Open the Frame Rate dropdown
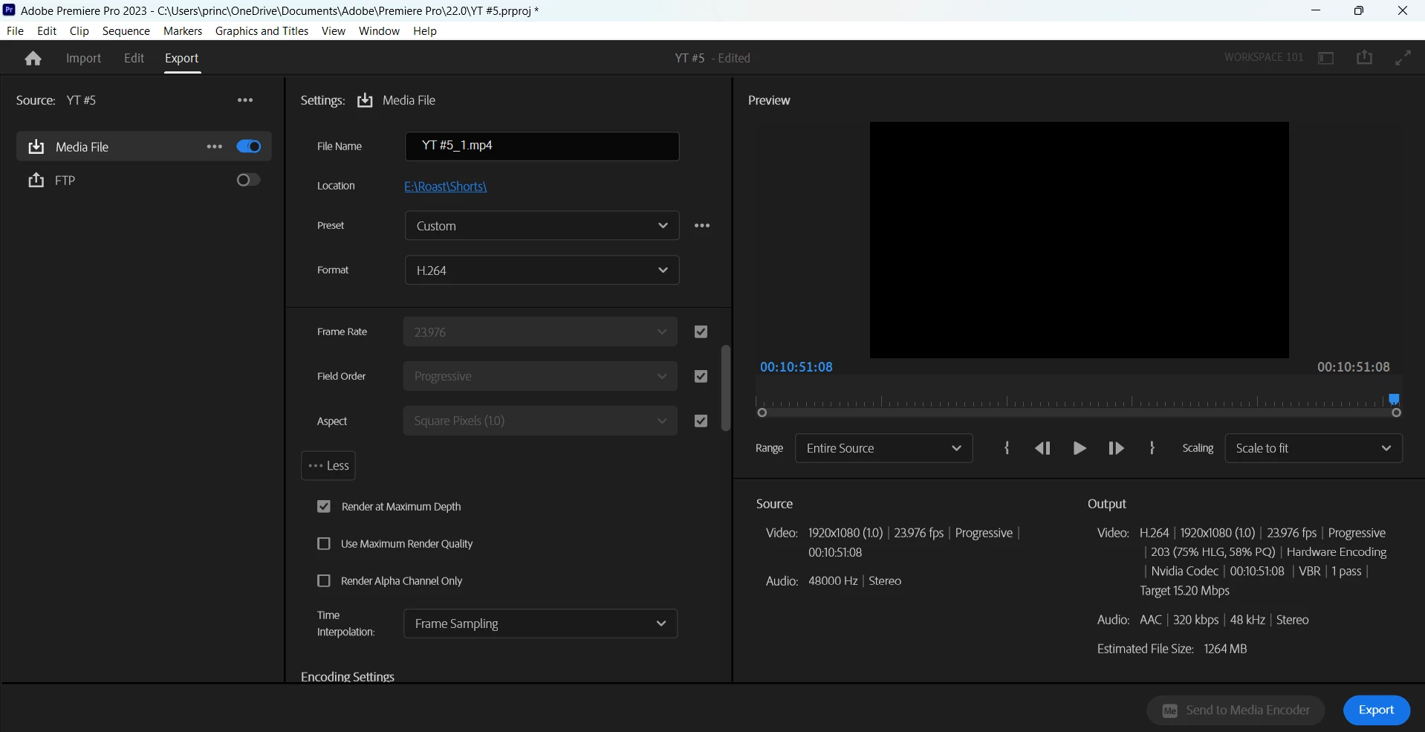This screenshot has height=732, width=1425. click(540, 332)
